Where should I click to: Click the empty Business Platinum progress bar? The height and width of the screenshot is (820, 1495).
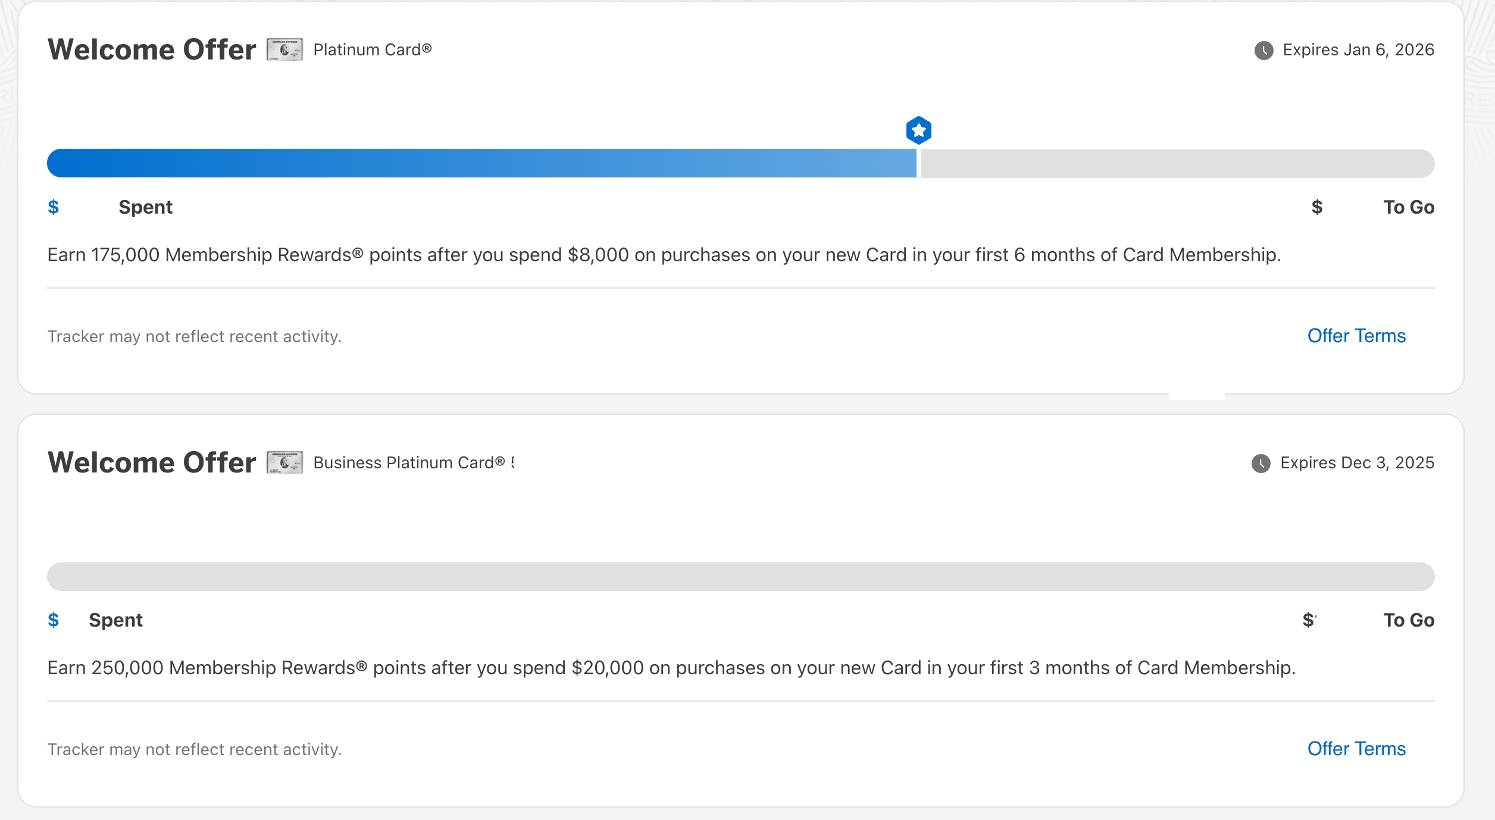point(740,576)
